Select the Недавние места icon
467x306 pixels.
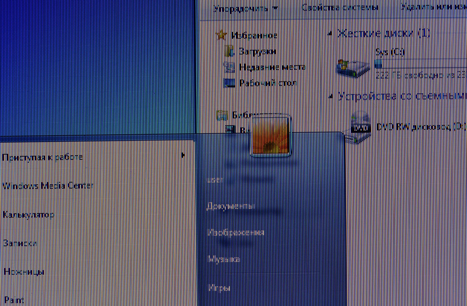point(230,68)
